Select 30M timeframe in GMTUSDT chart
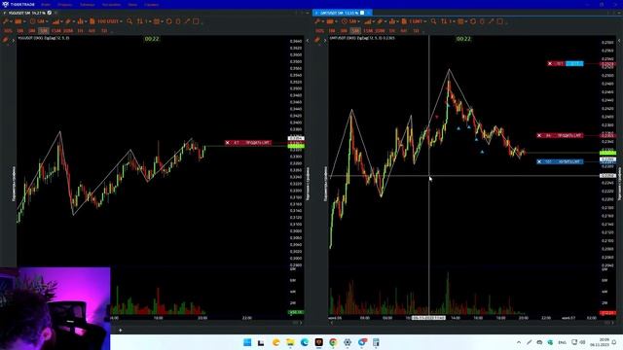 click(x=380, y=30)
